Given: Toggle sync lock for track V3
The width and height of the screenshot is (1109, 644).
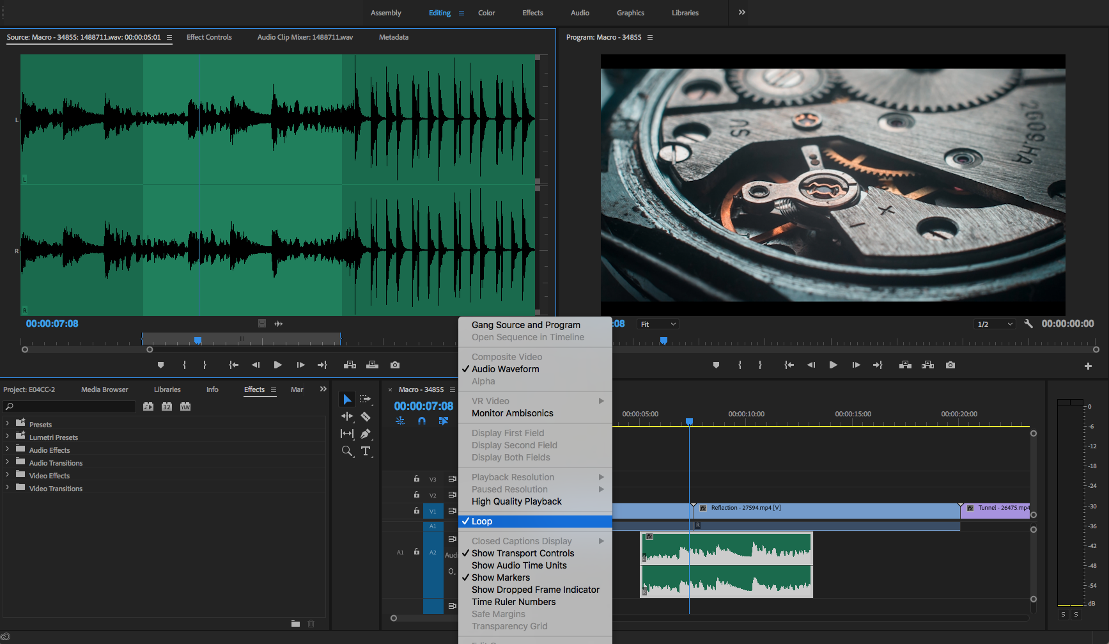Looking at the screenshot, I should [x=452, y=479].
